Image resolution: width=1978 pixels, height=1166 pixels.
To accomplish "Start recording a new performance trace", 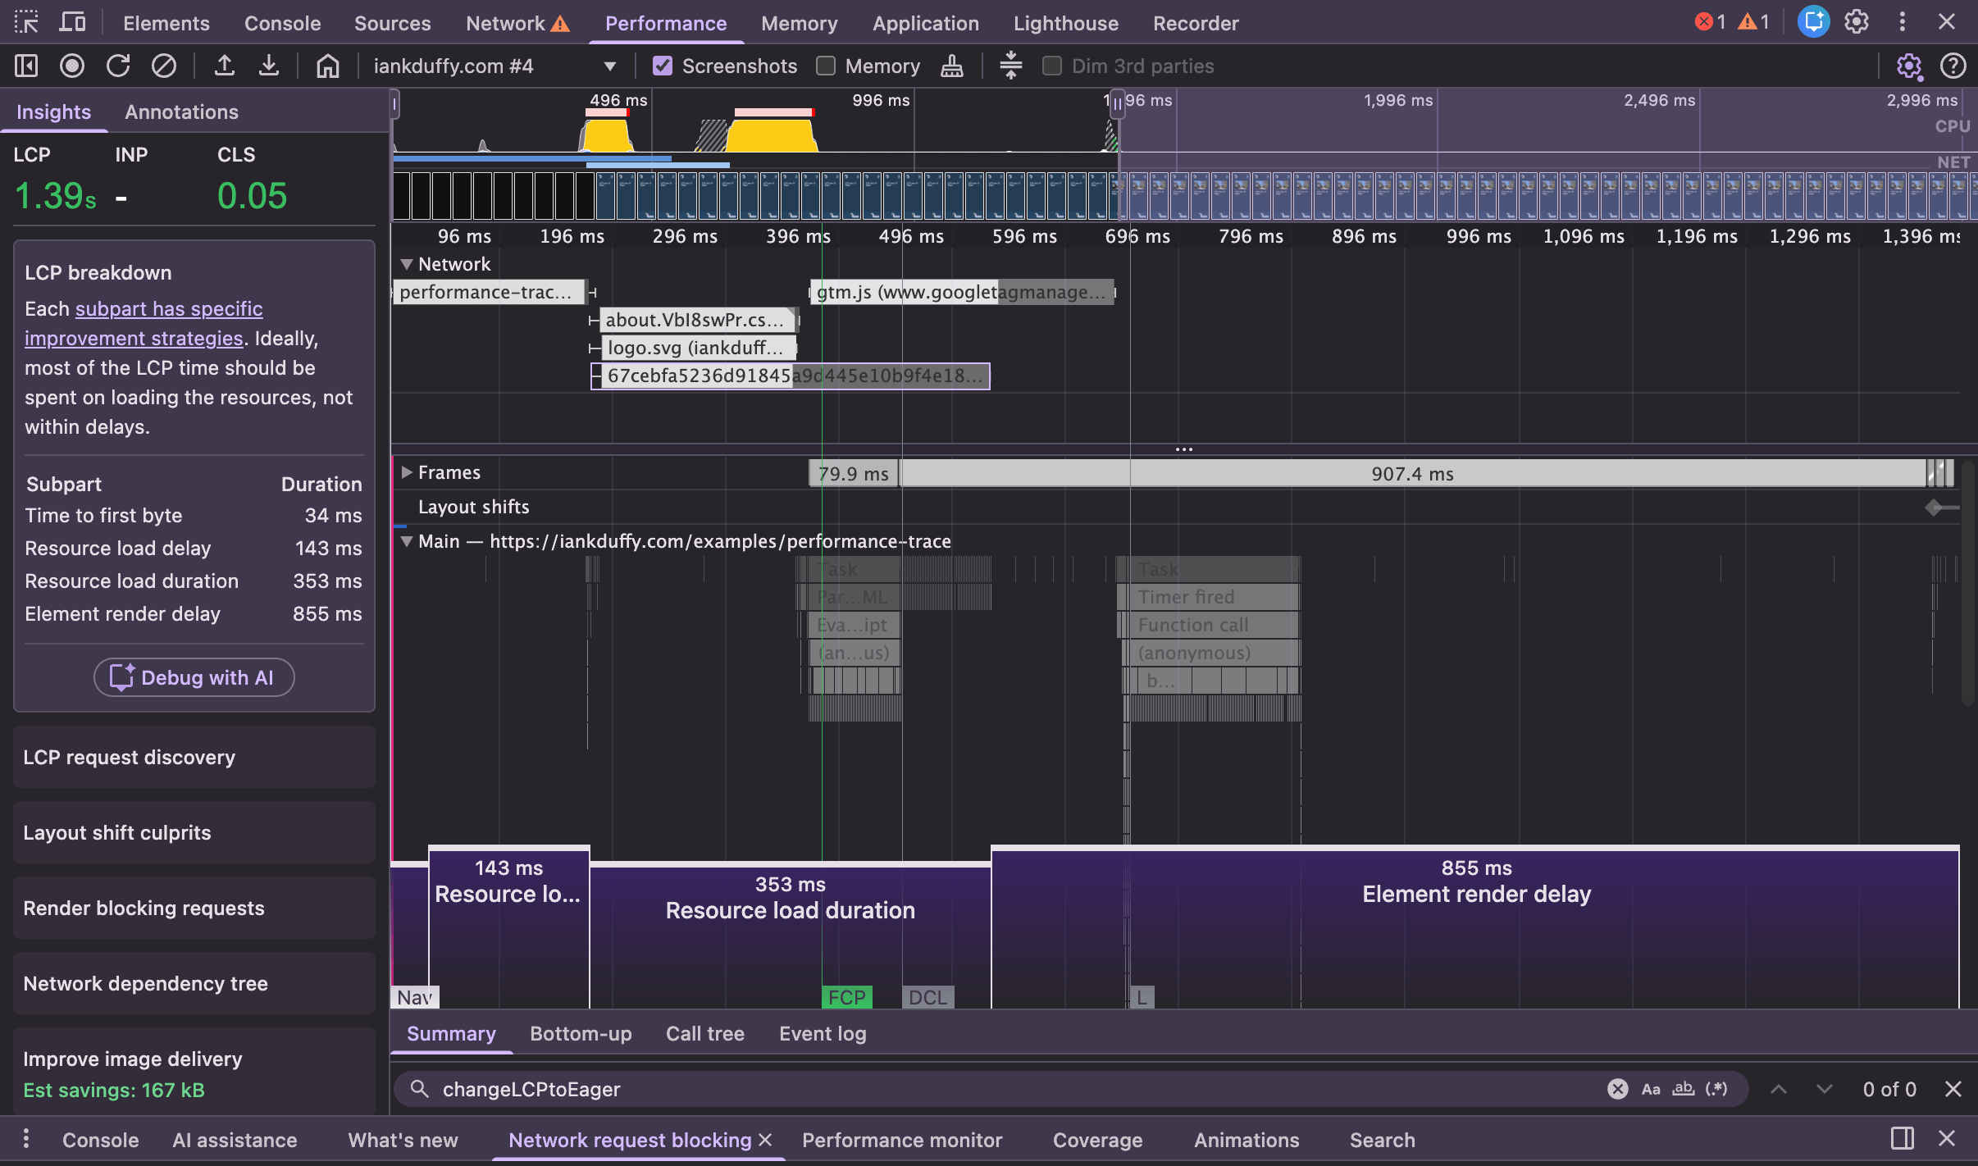I will (x=71, y=66).
